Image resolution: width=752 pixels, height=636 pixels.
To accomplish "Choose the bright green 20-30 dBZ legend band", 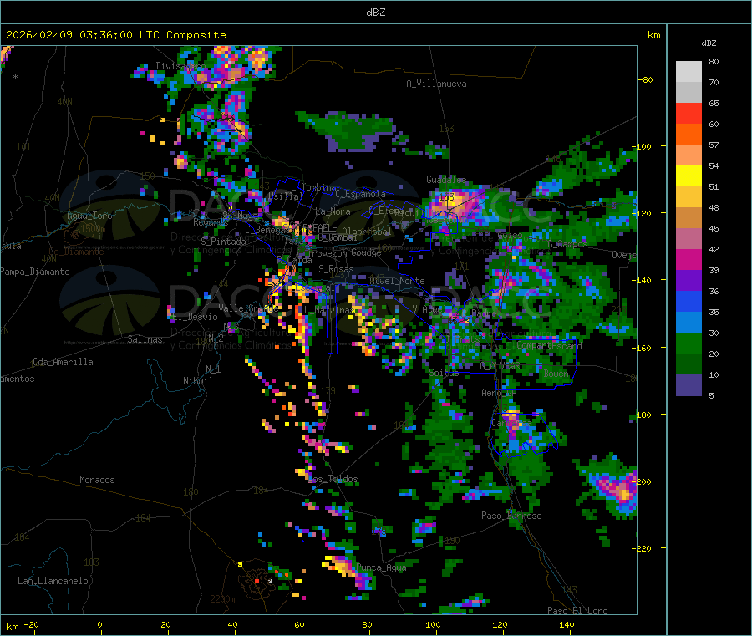I will click(x=688, y=343).
